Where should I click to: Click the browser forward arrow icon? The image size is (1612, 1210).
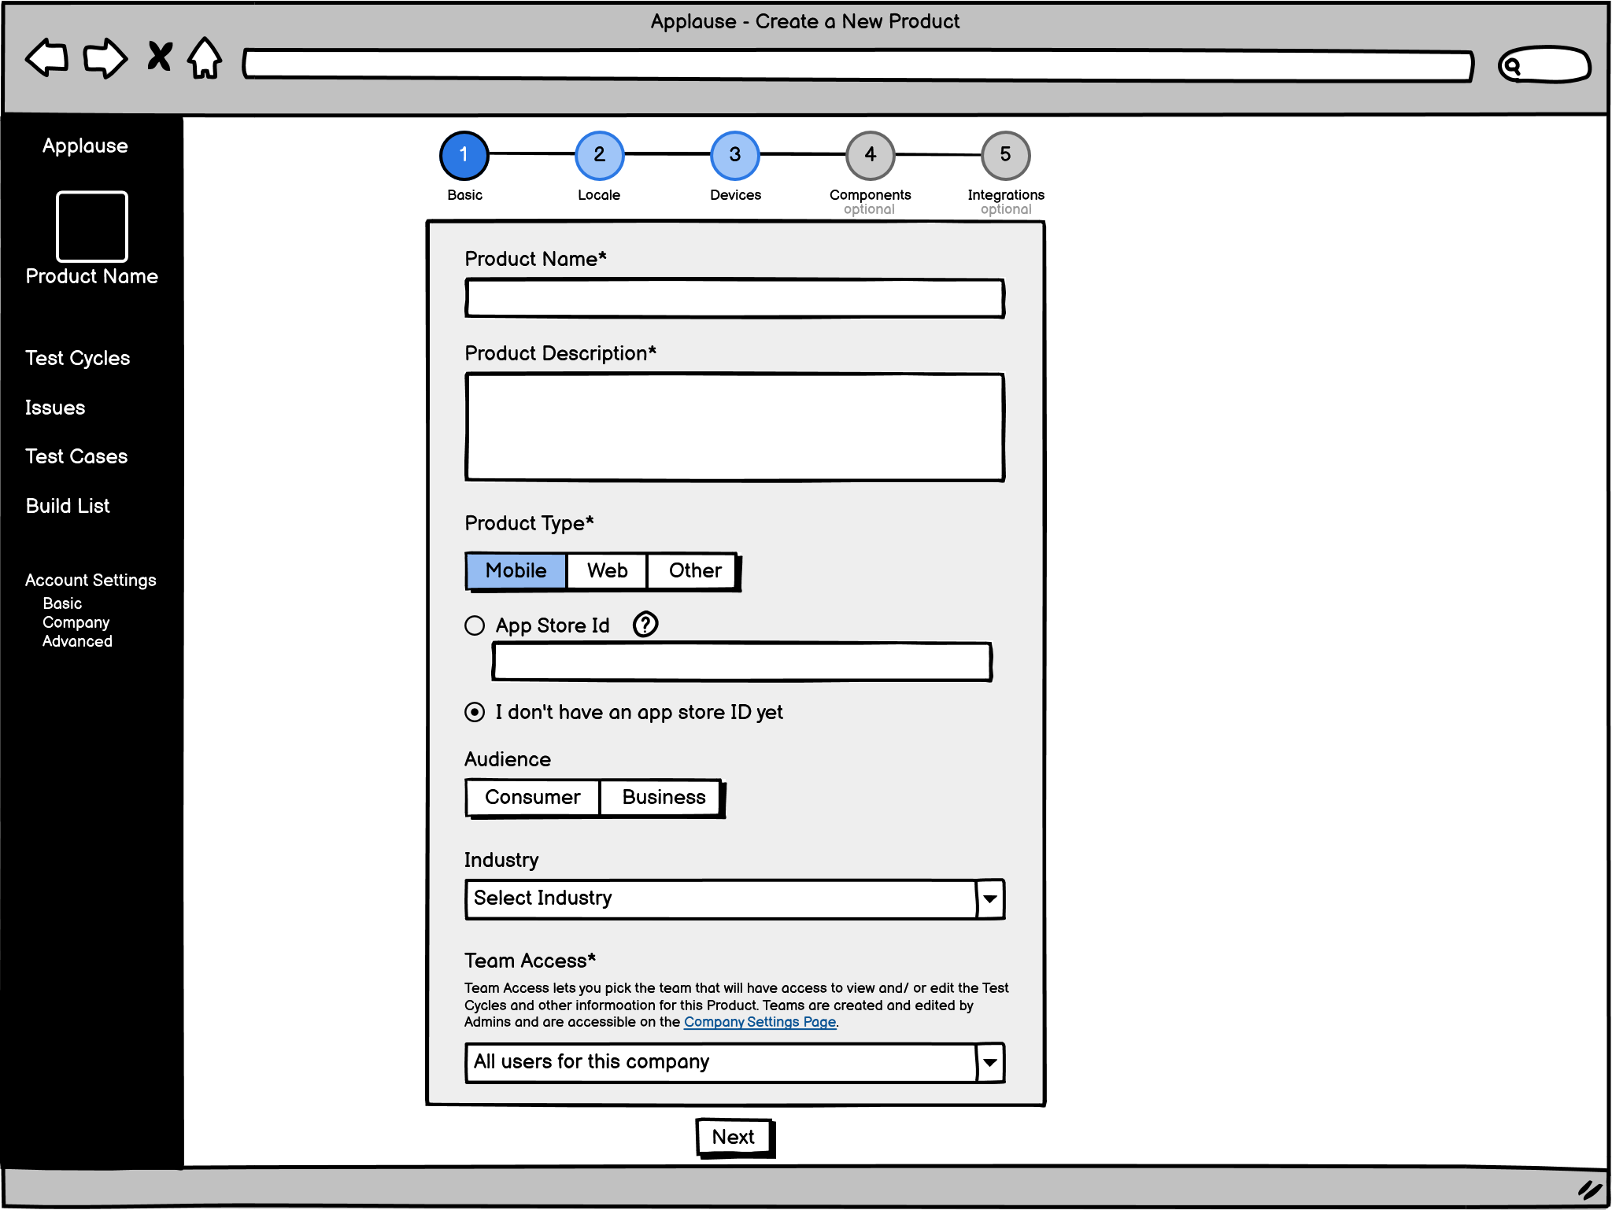[105, 58]
